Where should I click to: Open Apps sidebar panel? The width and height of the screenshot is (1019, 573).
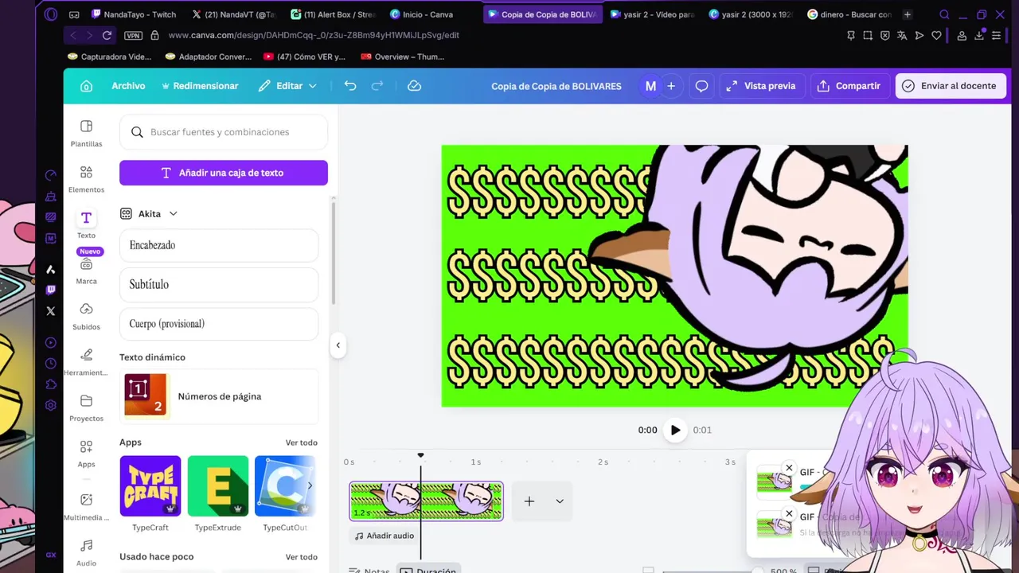click(86, 454)
